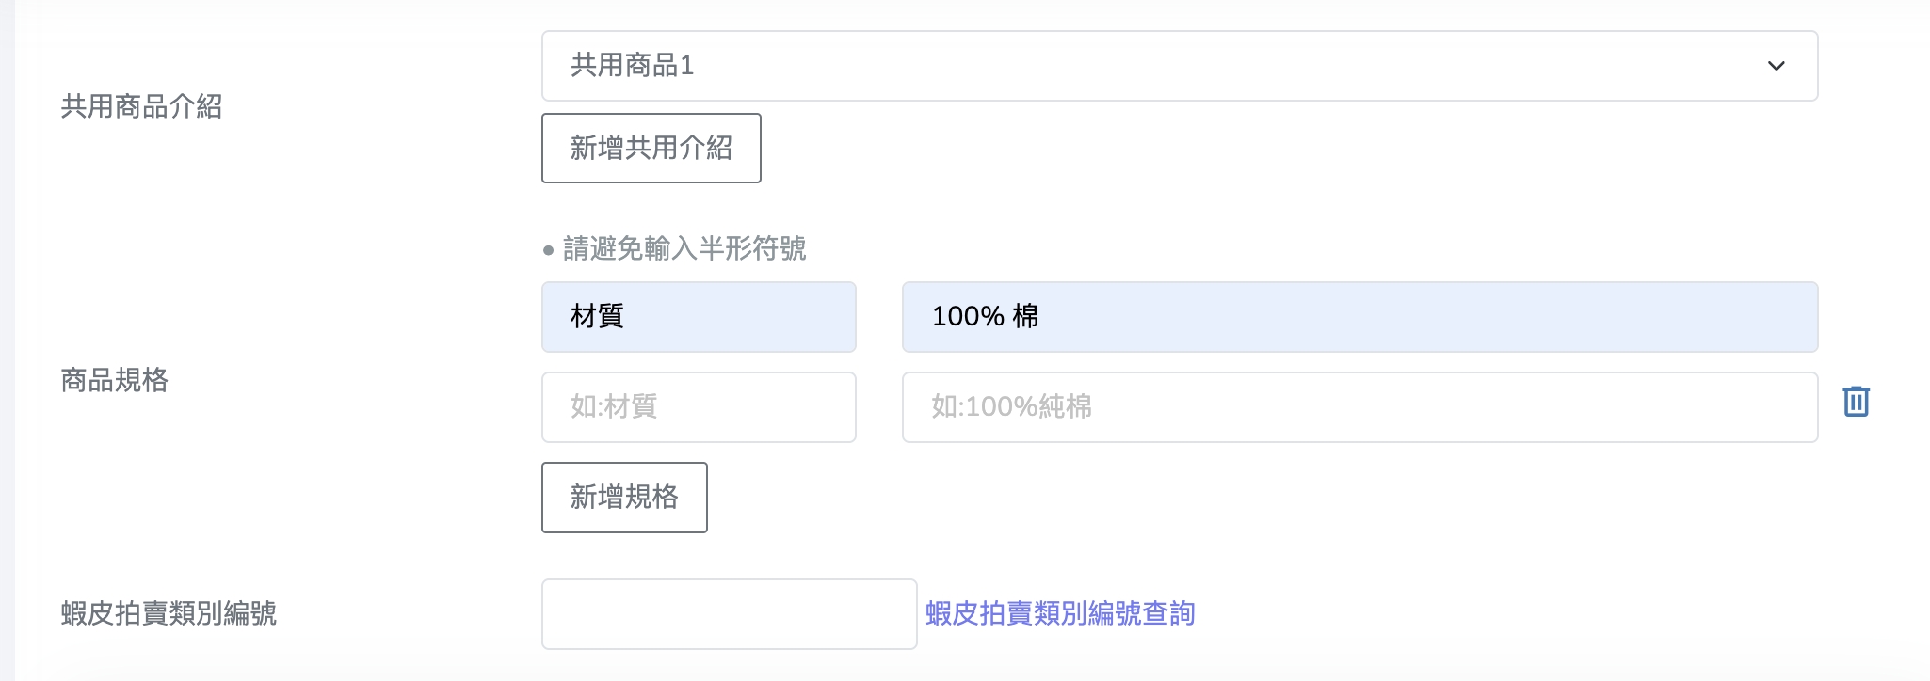Focus the 蝦皮拍賣類別編號 text input box
The width and height of the screenshot is (1930, 681).
click(x=729, y=614)
